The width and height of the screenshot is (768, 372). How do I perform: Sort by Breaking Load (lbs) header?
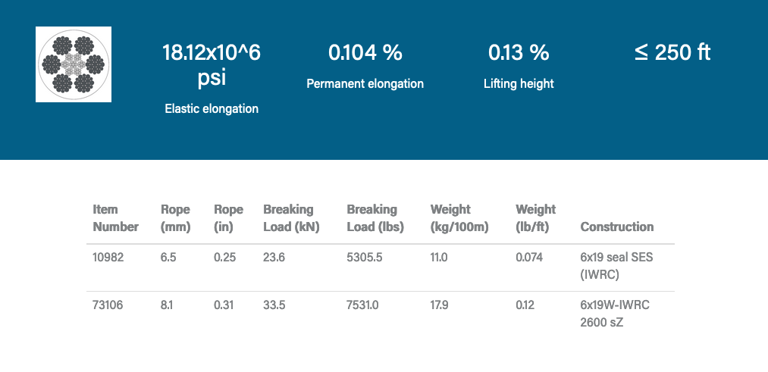[x=375, y=218]
